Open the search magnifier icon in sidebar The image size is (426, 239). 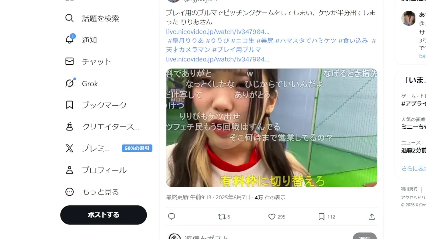pyautogui.click(x=69, y=18)
